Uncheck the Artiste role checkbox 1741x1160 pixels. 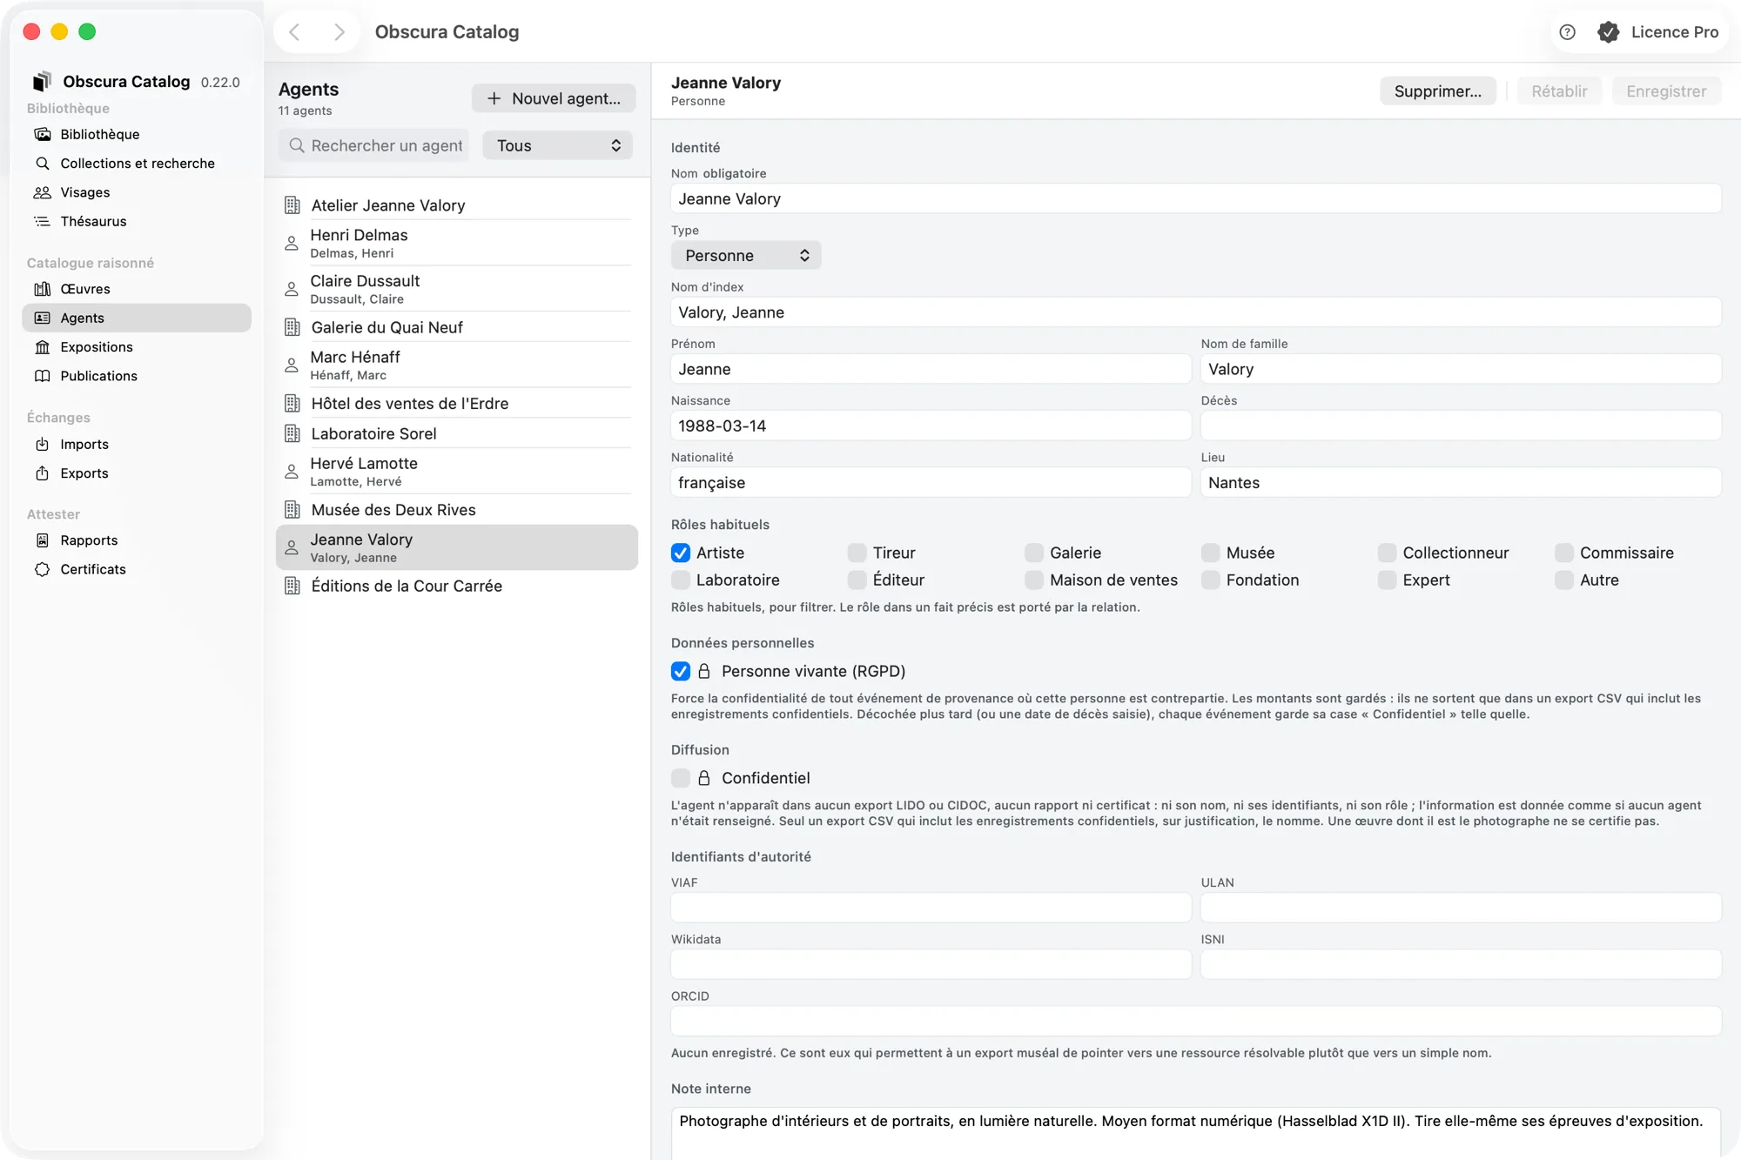tap(681, 553)
